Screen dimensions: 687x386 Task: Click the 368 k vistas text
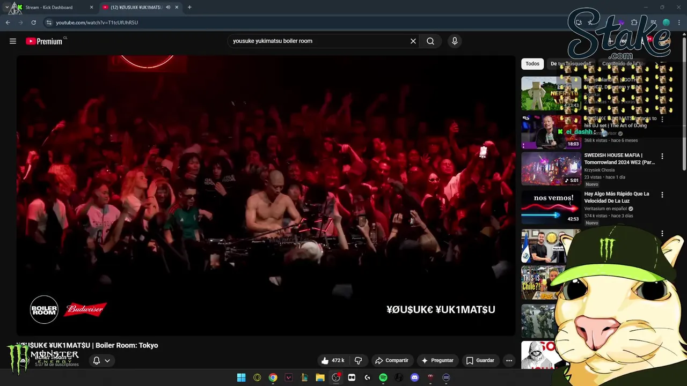pos(596,140)
